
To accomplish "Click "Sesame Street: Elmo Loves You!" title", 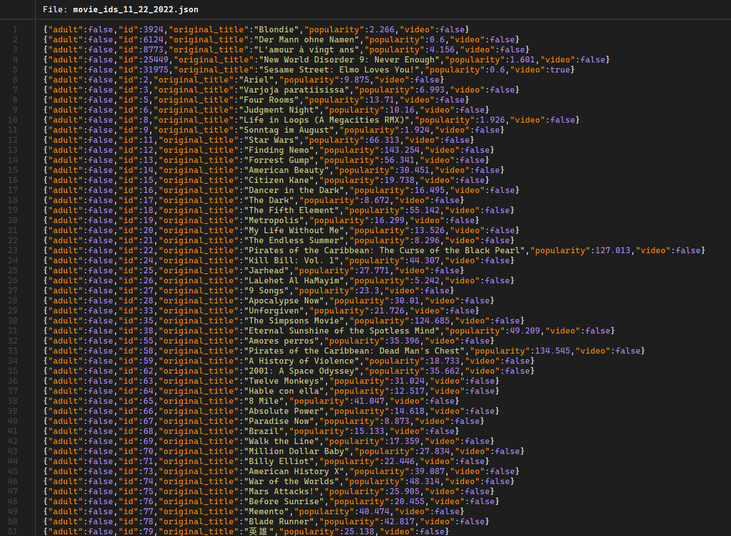I will click(339, 70).
